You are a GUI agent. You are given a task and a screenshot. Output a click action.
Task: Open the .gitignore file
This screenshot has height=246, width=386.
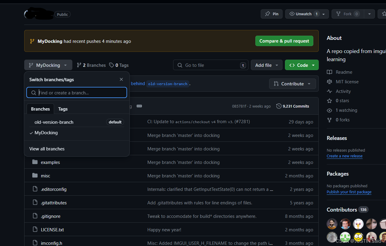click(51, 216)
